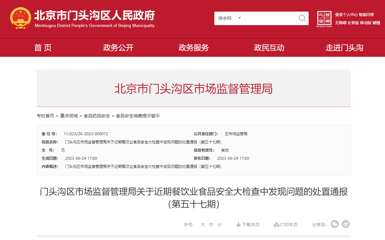Open the 政民互动 nav item

tap(269, 48)
